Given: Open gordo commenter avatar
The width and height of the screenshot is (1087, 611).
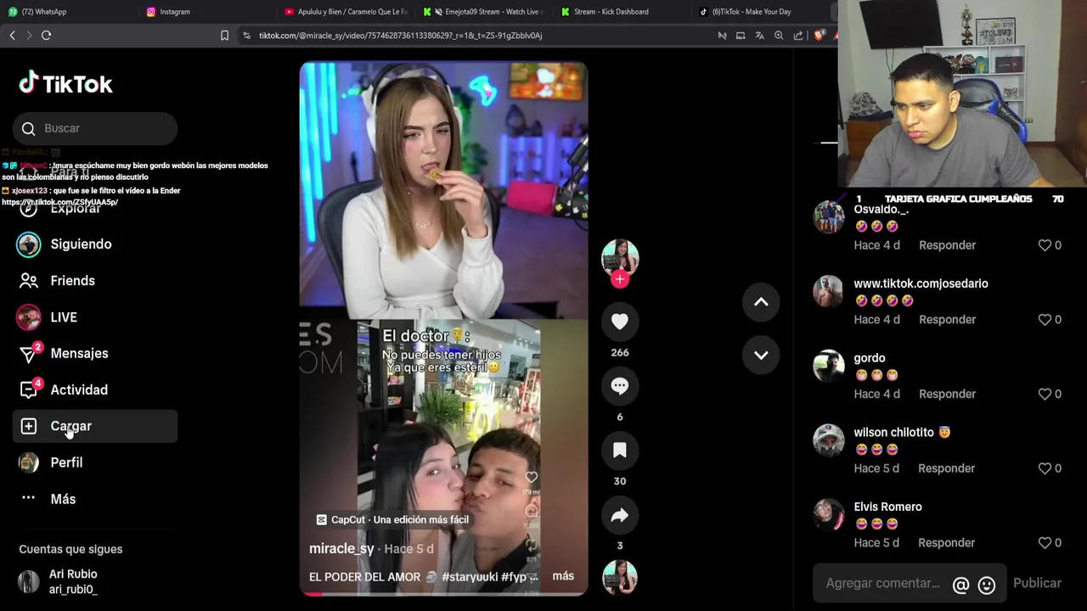Looking at the screenshot, I should pyautogui.click(x=829, y=366).
